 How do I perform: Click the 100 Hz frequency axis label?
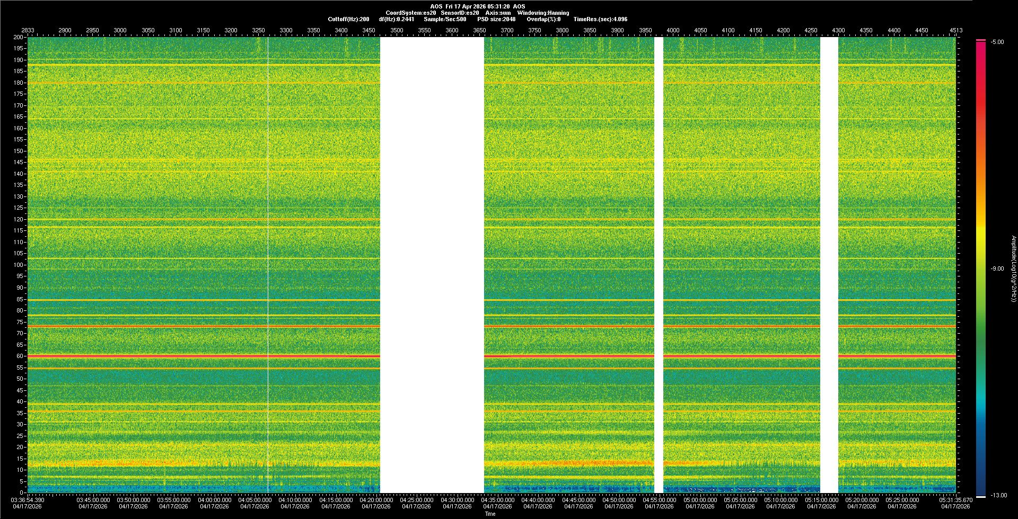click(x=19, y=265)
